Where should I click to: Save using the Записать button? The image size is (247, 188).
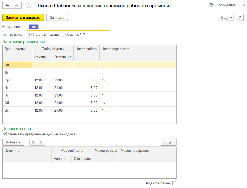(57, 17)
